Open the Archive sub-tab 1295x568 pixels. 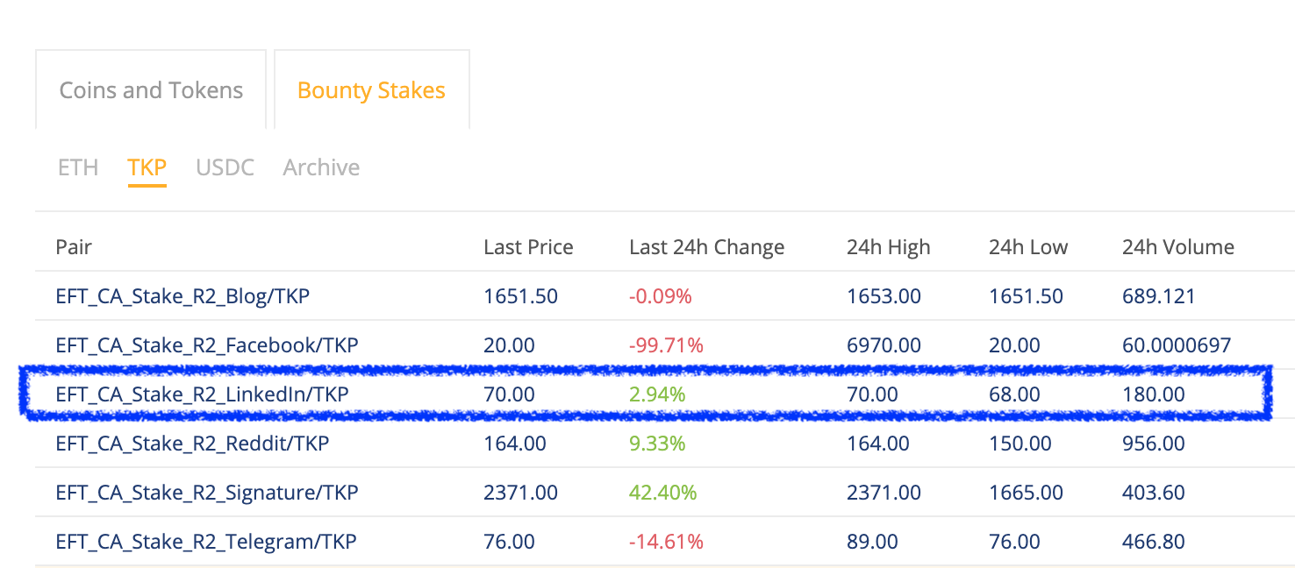(x=321, y=167)
